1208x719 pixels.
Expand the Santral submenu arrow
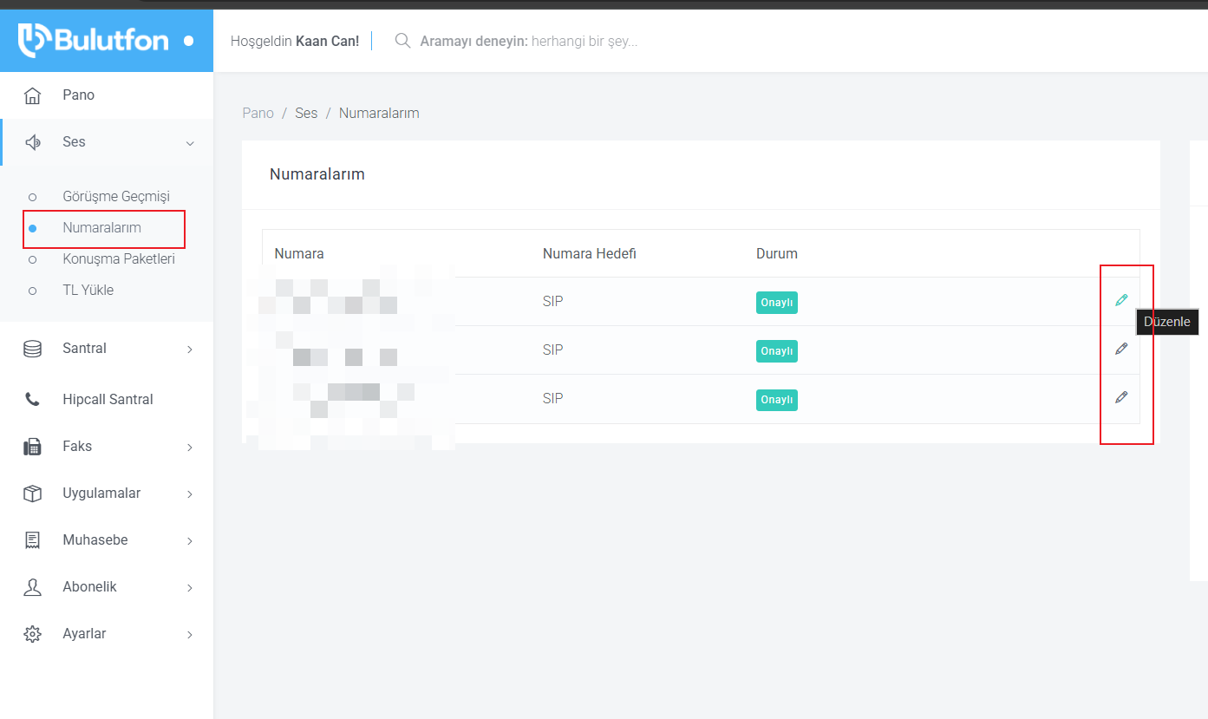[190, 350]
